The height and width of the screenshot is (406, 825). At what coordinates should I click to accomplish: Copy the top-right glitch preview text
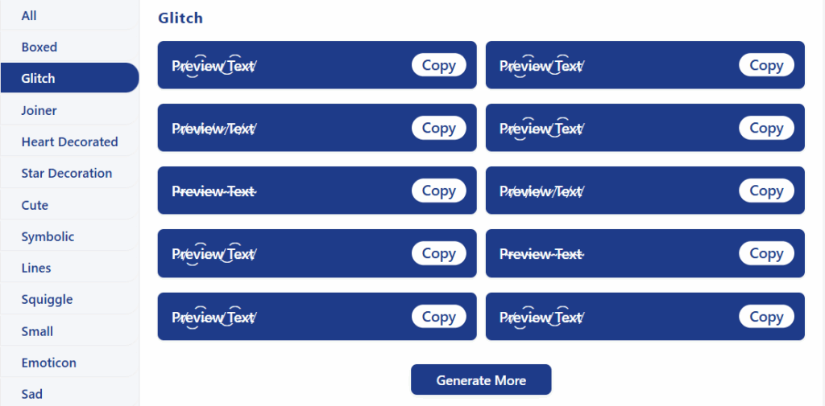click(x=766, y=65)
